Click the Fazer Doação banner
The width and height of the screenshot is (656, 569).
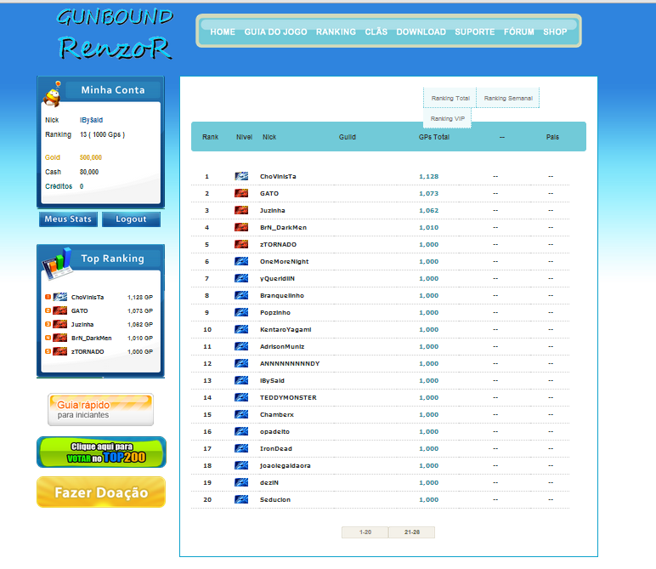(x=101, y=492)
